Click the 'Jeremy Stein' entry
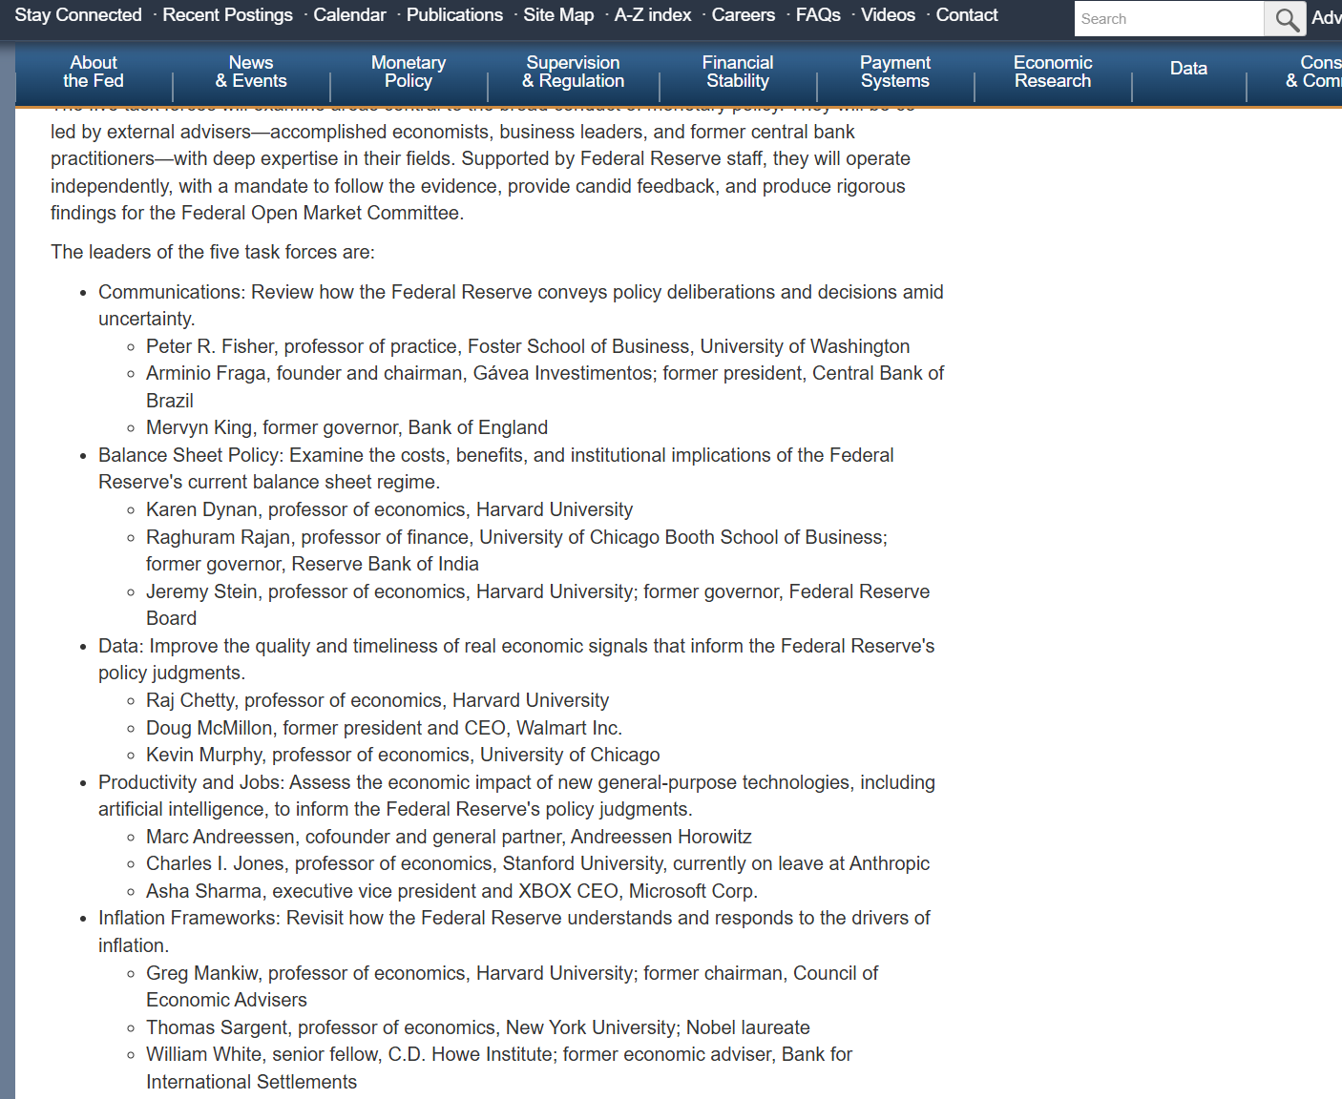 tap(537, 605)
